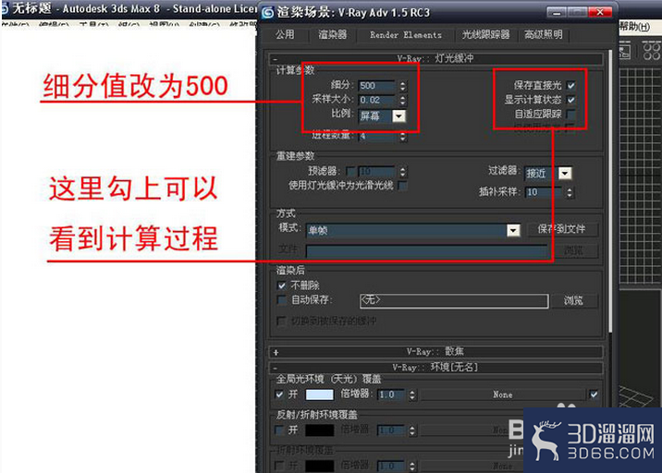Toggle the skylight map enable checkbox

[x=594, y=395]
